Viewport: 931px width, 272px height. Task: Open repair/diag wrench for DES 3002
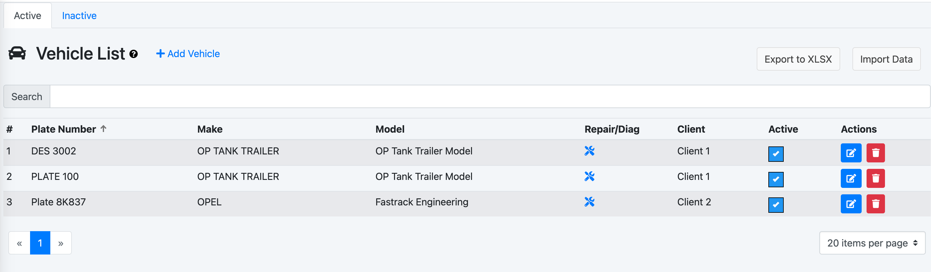tap(589, 151)
